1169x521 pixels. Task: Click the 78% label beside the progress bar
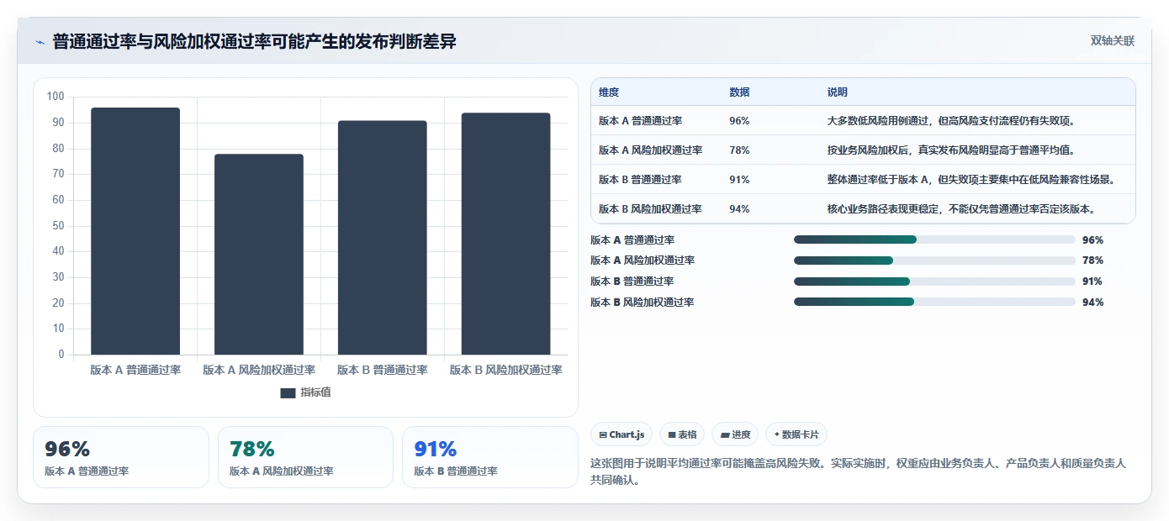pyautogui.click(x=1092, y=260)
